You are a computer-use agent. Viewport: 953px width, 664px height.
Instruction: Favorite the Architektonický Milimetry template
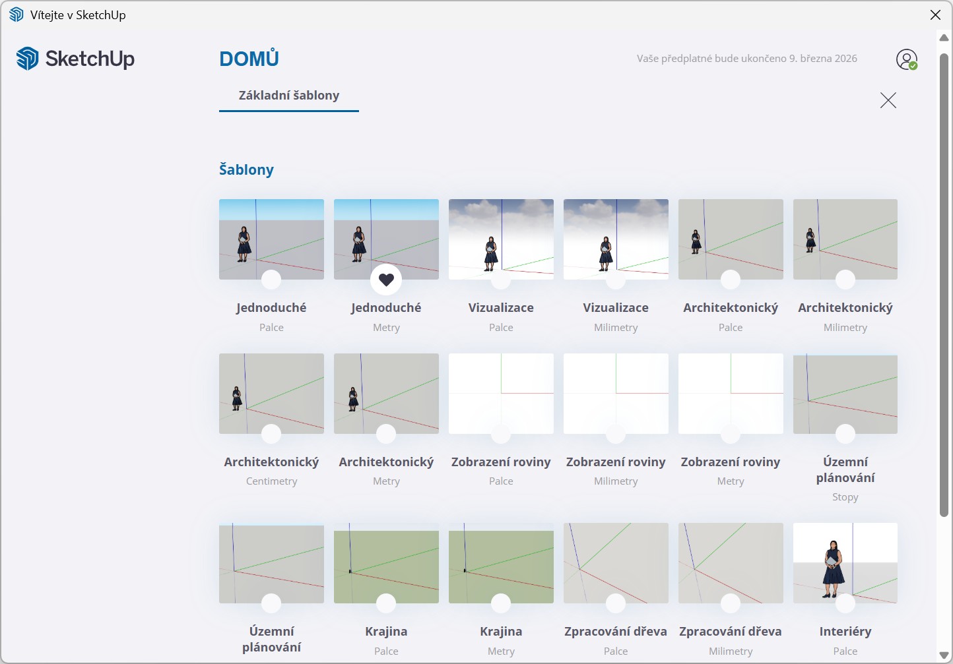click(x=845, y=280)
